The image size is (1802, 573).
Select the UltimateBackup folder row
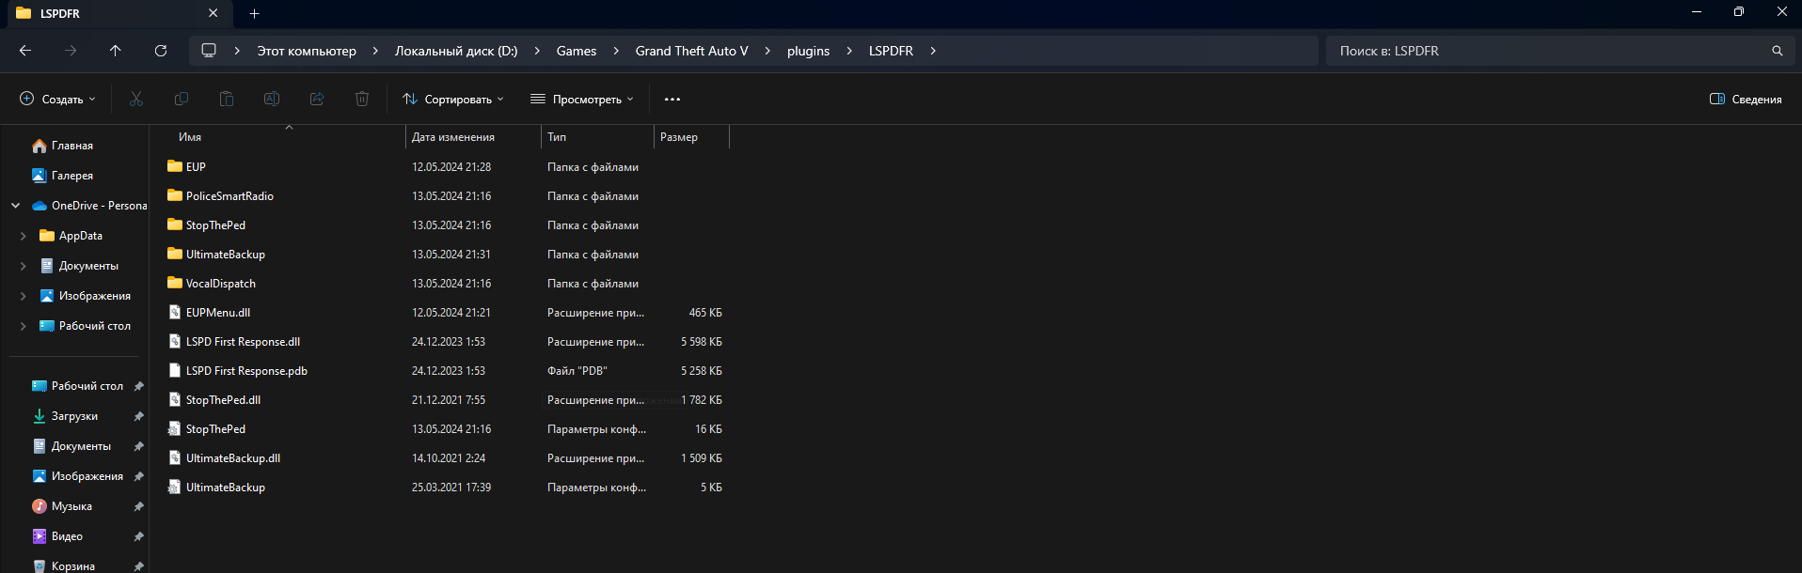click(x=446, y=254)
